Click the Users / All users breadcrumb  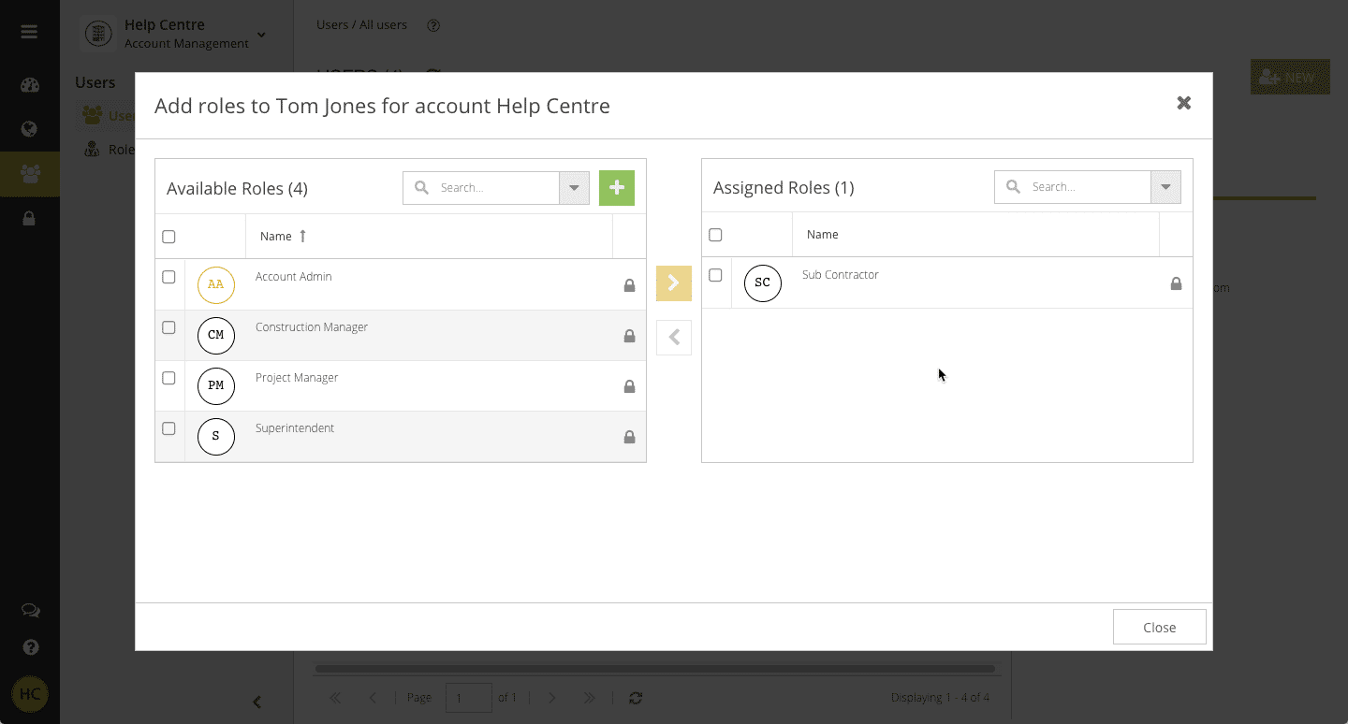pyautogui.click(x=361, y=25)
